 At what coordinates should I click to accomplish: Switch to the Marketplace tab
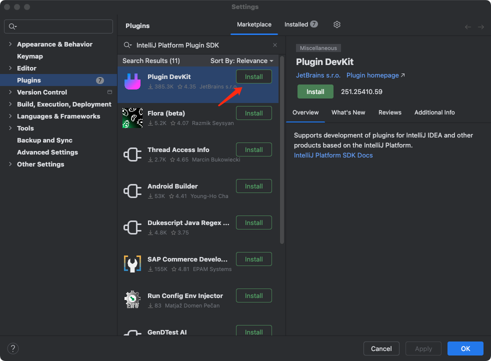point(254,24)
